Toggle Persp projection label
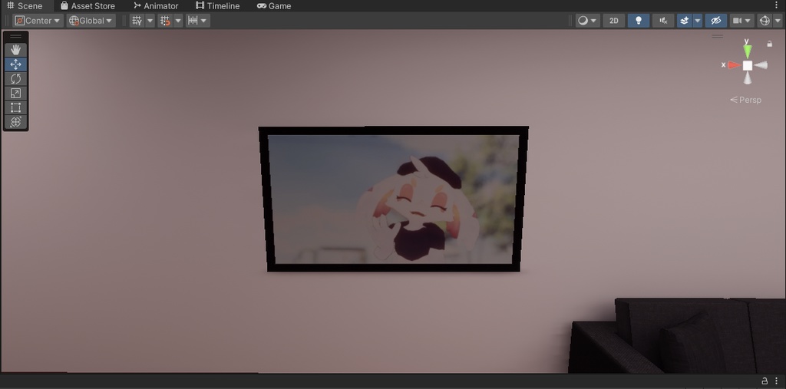 745,100
